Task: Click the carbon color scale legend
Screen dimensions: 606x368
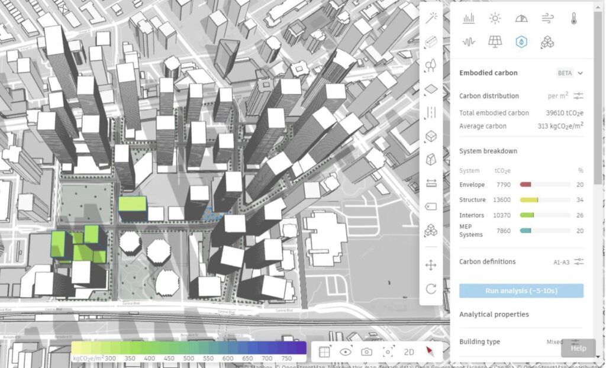Action: coord(189,348)
